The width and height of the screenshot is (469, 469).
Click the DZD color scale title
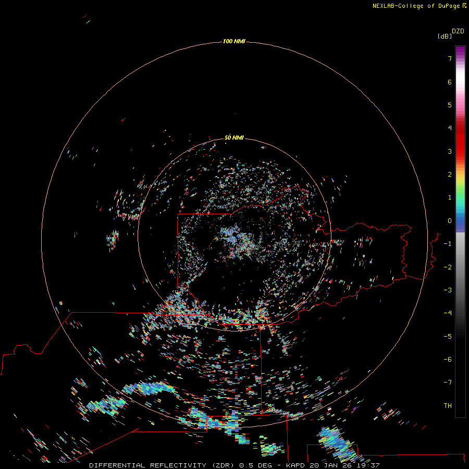pyautogui.click(x=458, y=31)
